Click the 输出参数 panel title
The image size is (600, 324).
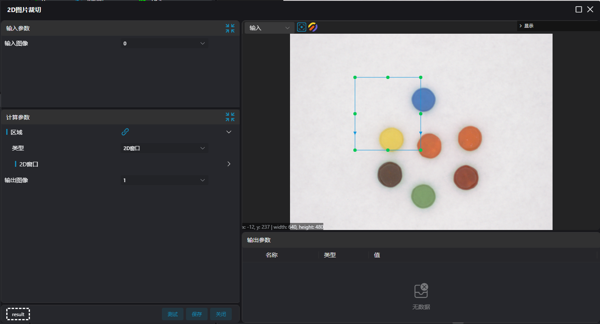[259, 240]
